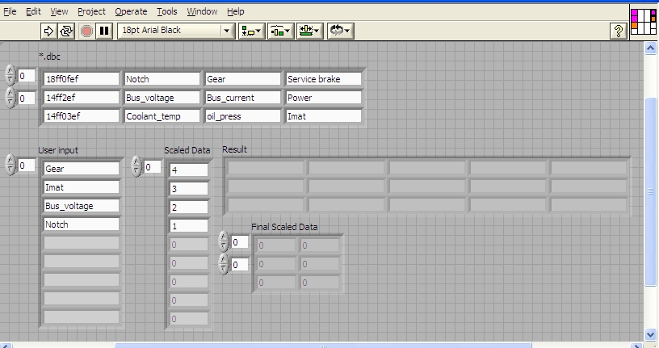Viewport: 659px width, 348px height.
Task: Click the User input array index stepper
Action: coord(10,166)
